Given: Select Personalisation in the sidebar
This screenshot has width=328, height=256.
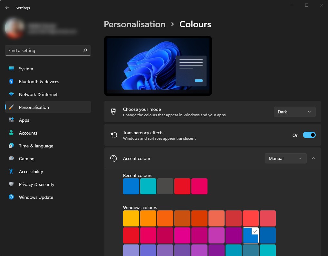Looking at the screenshot, I should coord(48,107).
